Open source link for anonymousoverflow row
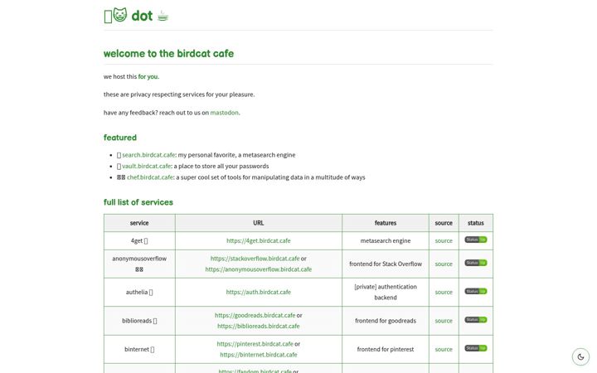597x373 pixels. (x=444, y=264)
